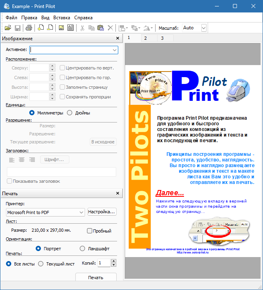Enable Сохранять пропорции checkbox
263x290 pixels.
pos(62,97)
